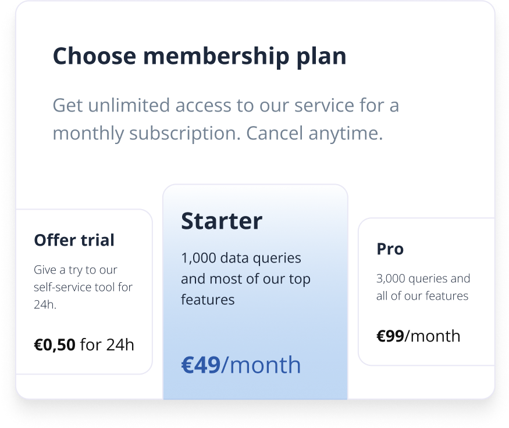Screen dimensions: 509x428
Task: Select the Offer trial card
Action: (84, 290)
